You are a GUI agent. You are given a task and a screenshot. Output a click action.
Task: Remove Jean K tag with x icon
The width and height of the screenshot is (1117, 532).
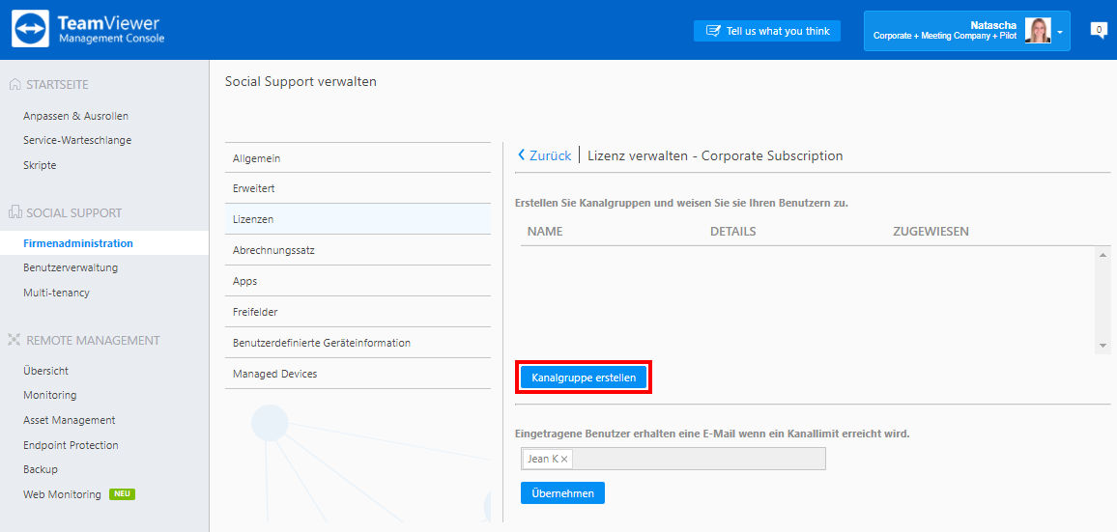tap(564, 460)
